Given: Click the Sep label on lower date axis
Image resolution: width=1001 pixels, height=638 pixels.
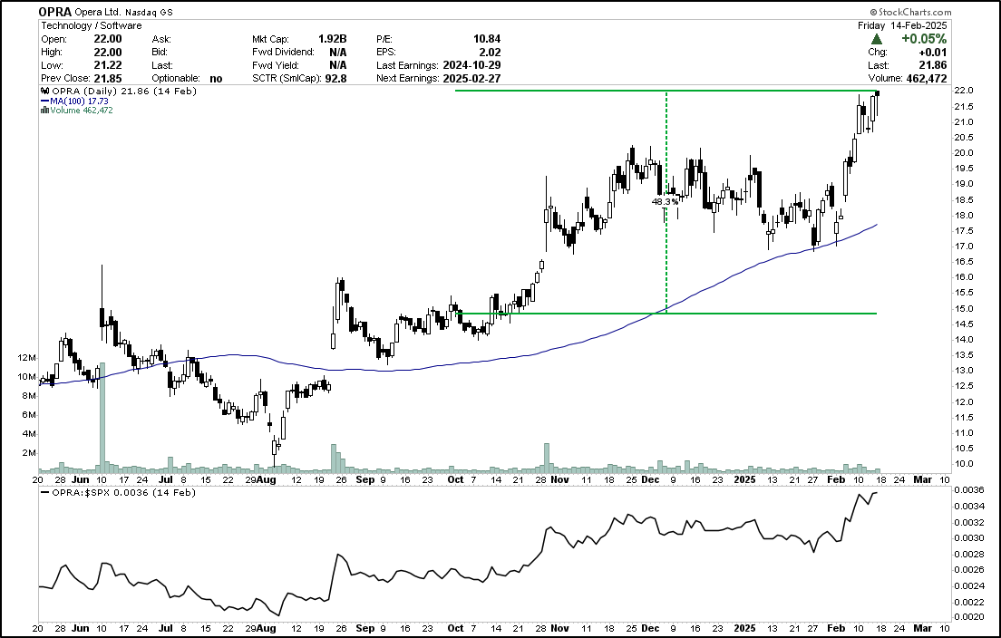Looking at the screenshot, I should (365, 628).
